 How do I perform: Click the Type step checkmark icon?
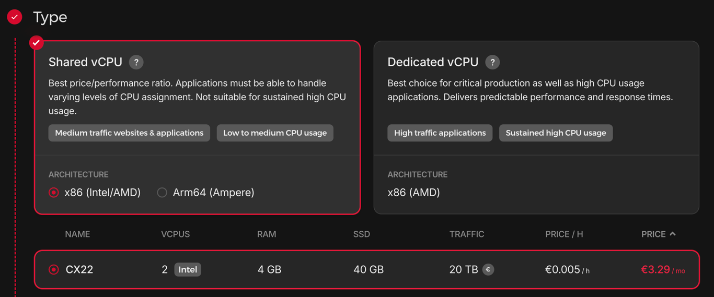pos(15,17)
